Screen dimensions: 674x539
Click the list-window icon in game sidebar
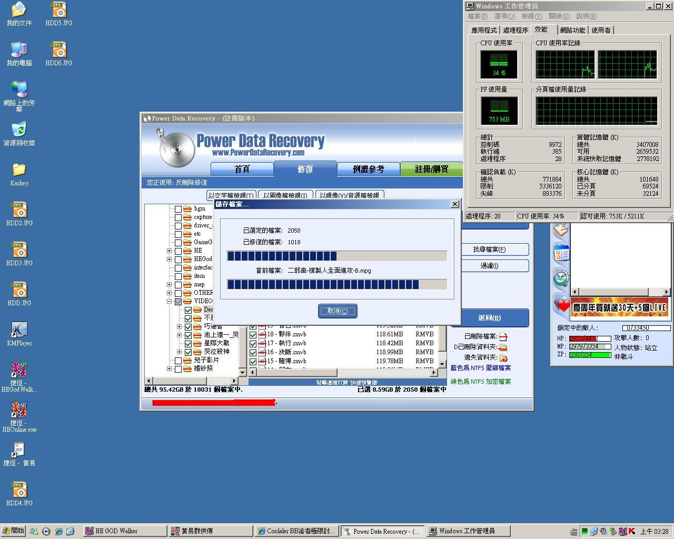tap(561, 254)
